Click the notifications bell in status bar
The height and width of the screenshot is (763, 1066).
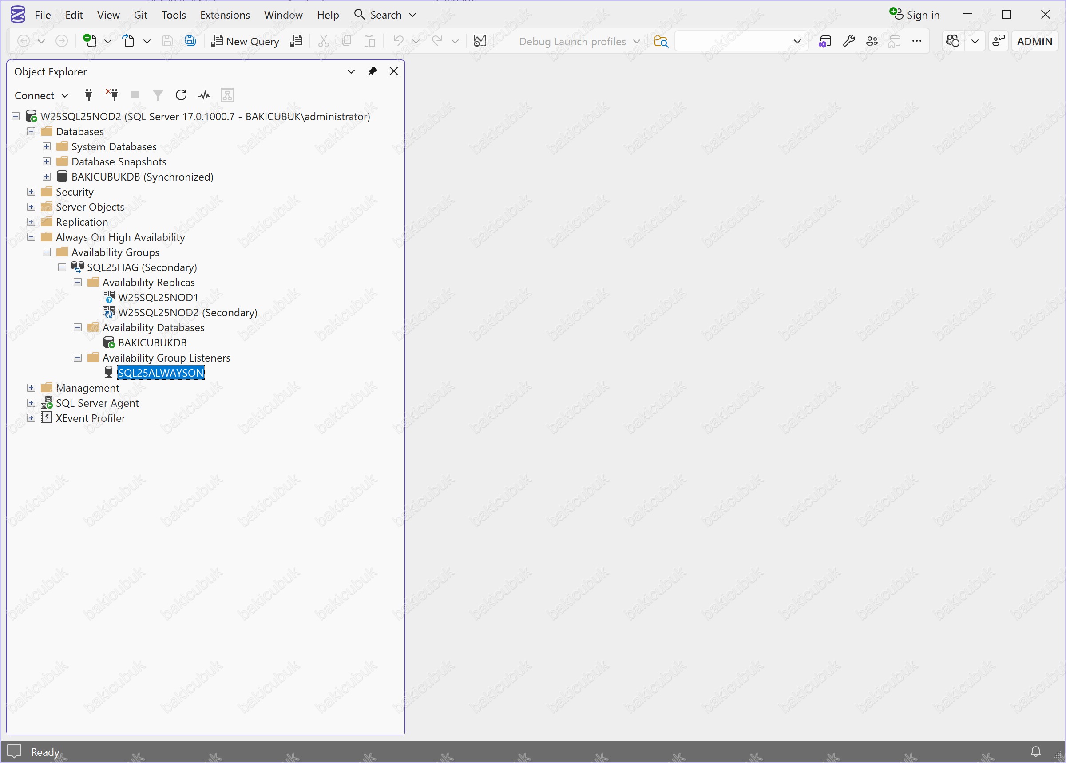[x=1035, y=752]
